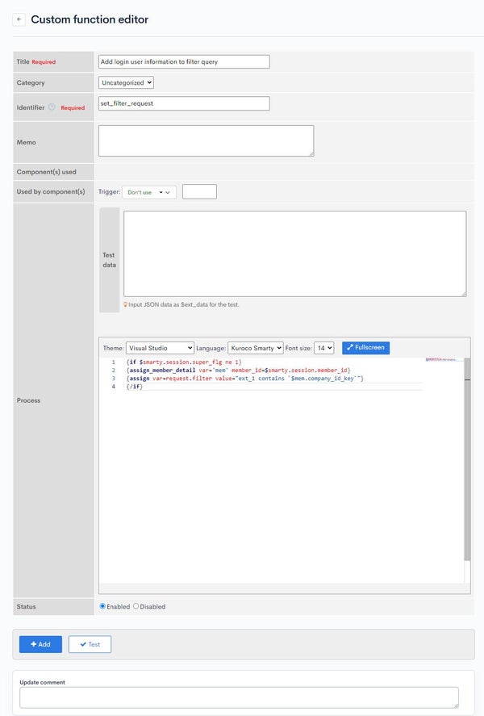
Task: Click the code minimap thumbnail in the editor
Action: pyautogui.click(x=444, y=360)
